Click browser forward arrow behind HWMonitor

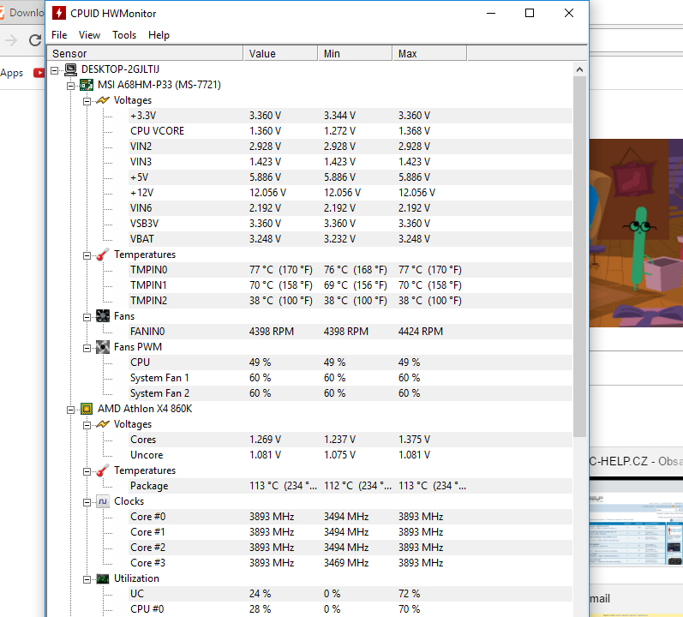coord(11,40)
